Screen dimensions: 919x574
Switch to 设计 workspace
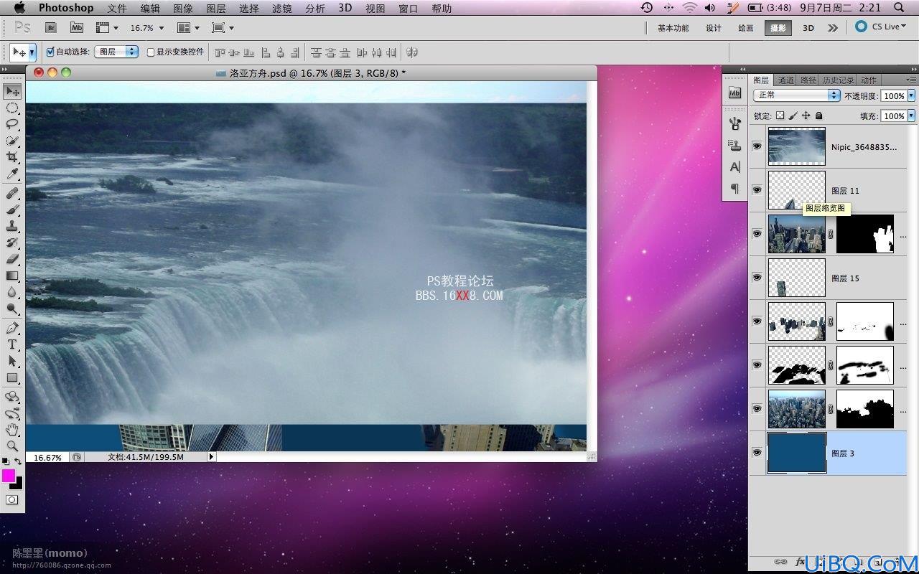tap(713, 28)
